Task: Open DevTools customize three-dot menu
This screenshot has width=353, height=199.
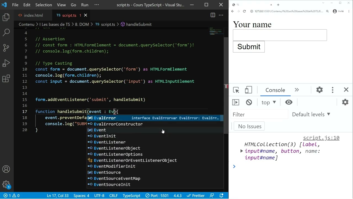Action: pos(333,90)
